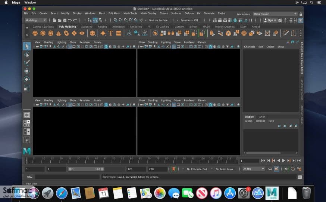This screenshot has height=202, width=326.
Task: Open the Outliner from the sidebar icon
Action: (27, 140)
